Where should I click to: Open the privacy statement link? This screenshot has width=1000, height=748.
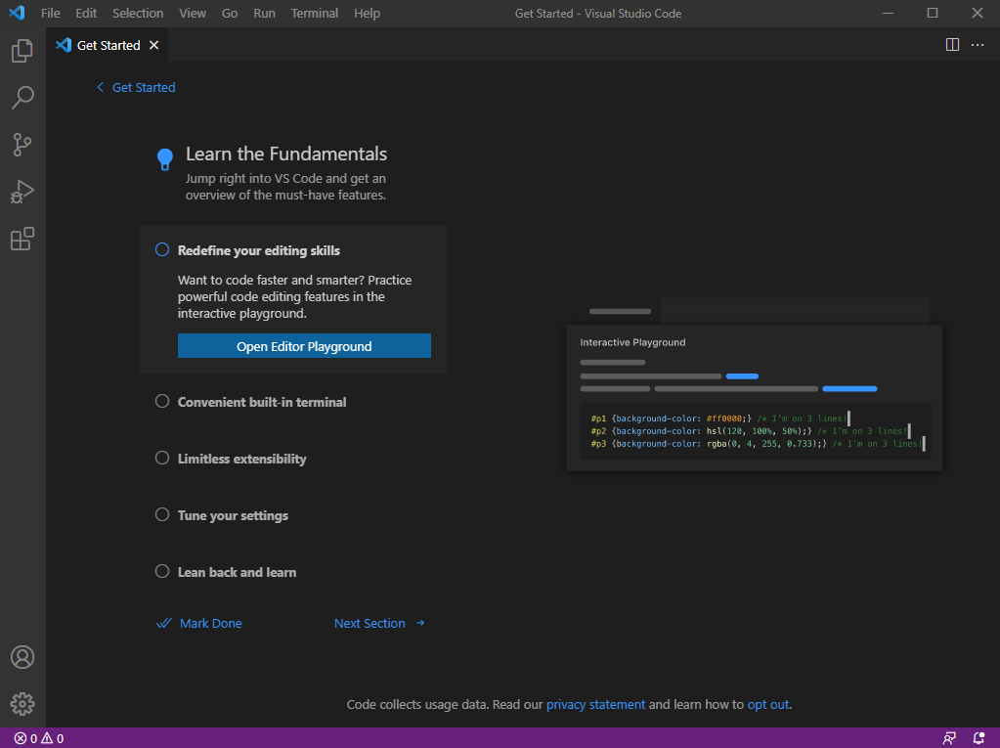(x=595, y=705)
